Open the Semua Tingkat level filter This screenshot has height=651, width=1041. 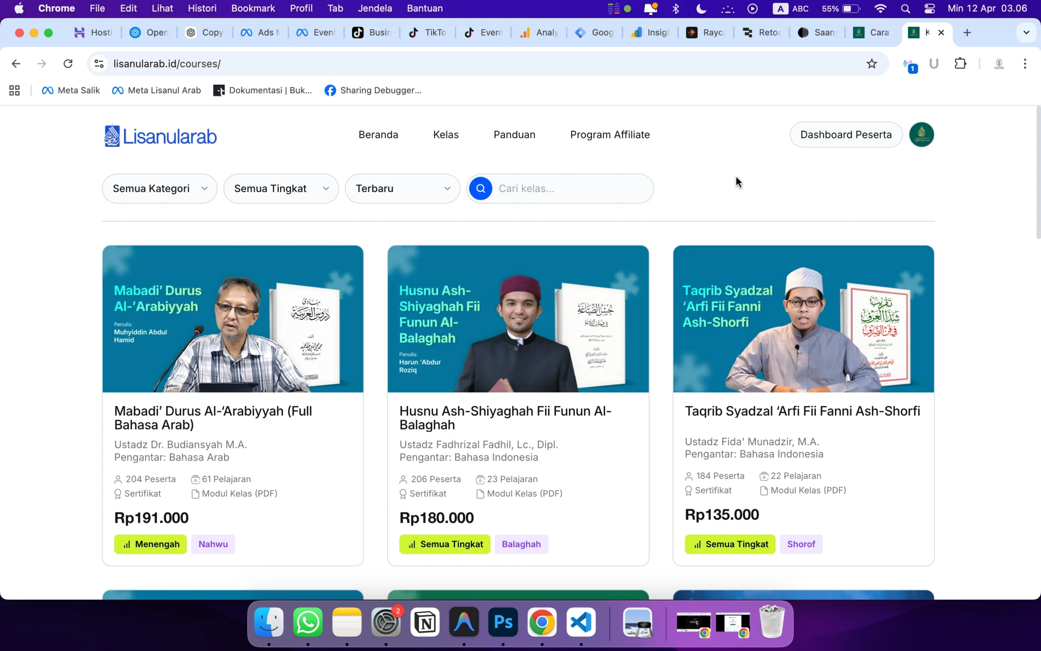281,188
